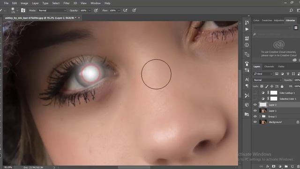This screenshot has height=169, width=300.
Task: Filter layers by shape layers icon
Action: tap(293, 74)
